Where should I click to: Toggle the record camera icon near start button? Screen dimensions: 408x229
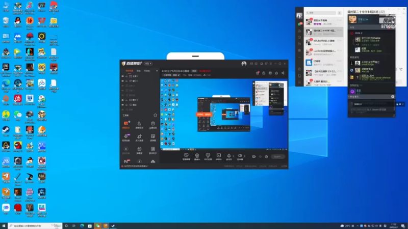point(254,157)
